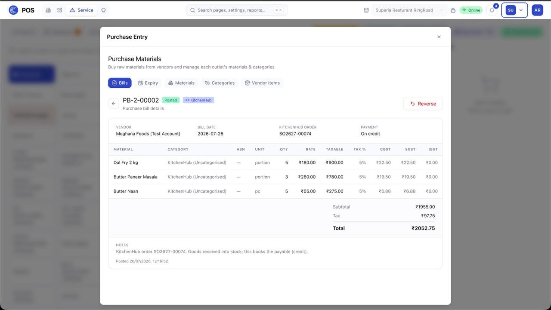Switch to the Materials tab

pos(181,83)
